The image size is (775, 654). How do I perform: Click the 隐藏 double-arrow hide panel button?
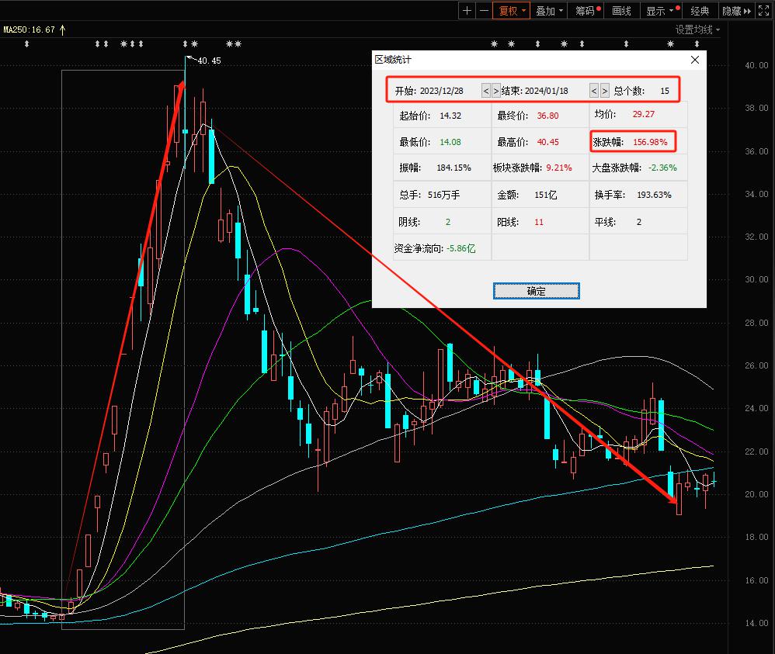pos(736,11)
